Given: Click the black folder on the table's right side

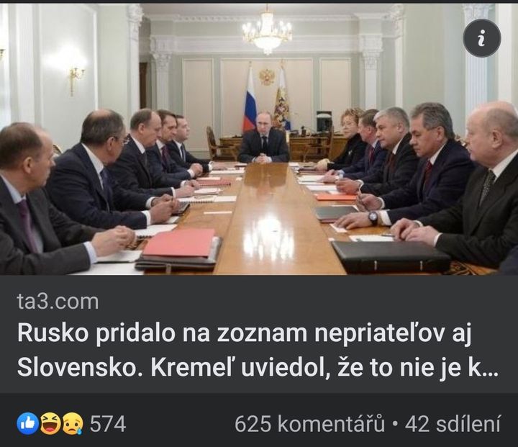Looking at the screenshot, I should 391,256.
